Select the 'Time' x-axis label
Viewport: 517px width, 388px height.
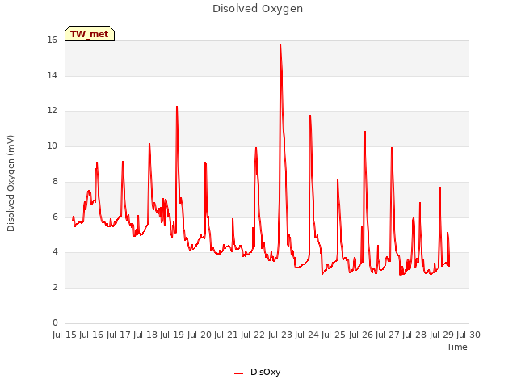(x=457, y=347)
